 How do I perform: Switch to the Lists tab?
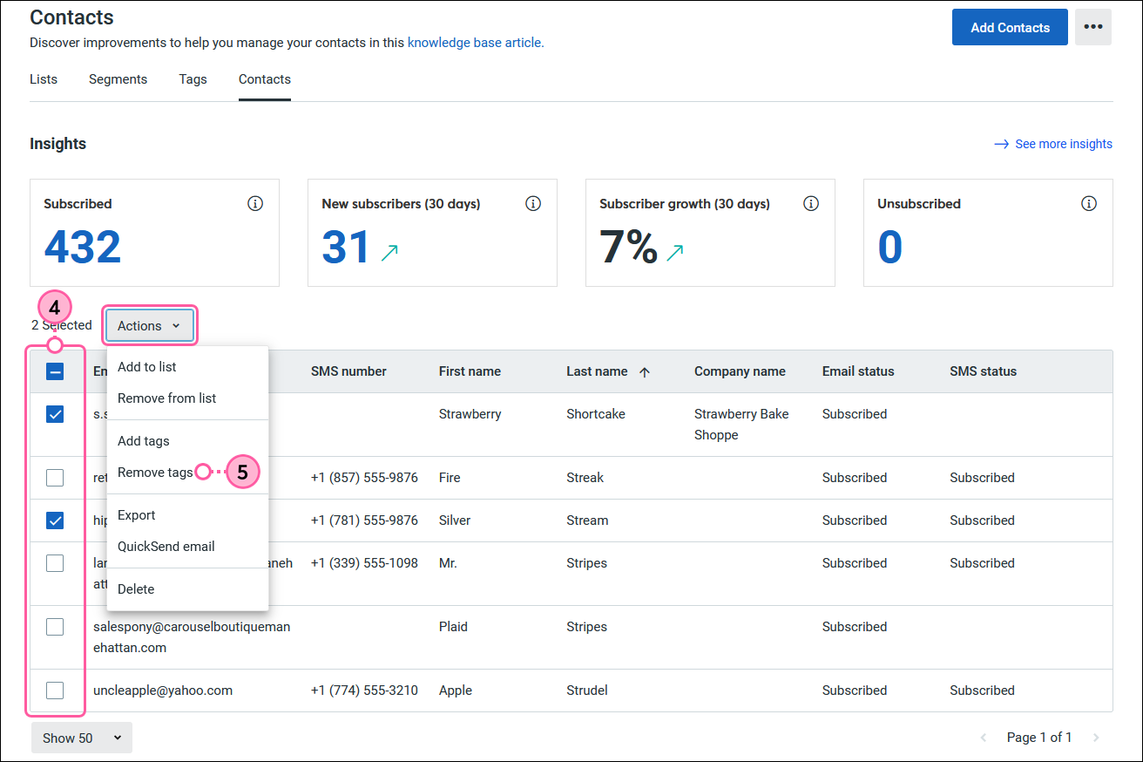pos(44,79)
